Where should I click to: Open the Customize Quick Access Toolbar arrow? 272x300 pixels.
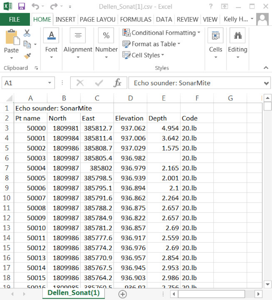[70, 7]
